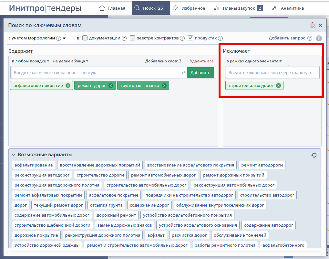Open the в любом порядке dropdown

[x=31, y=61]
